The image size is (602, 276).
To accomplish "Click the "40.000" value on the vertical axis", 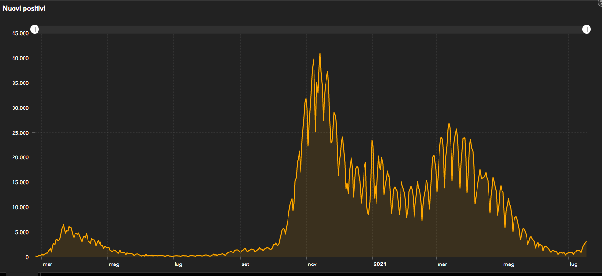I will point(21,58).
